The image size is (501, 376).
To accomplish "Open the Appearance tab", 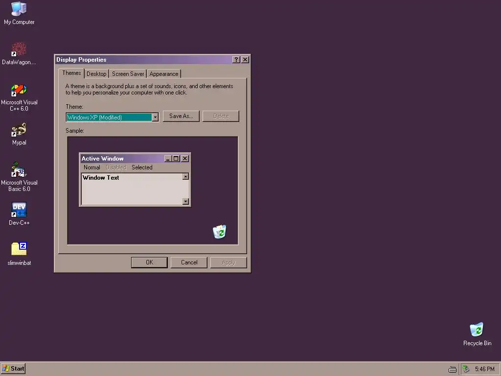I will click(163, 74).
